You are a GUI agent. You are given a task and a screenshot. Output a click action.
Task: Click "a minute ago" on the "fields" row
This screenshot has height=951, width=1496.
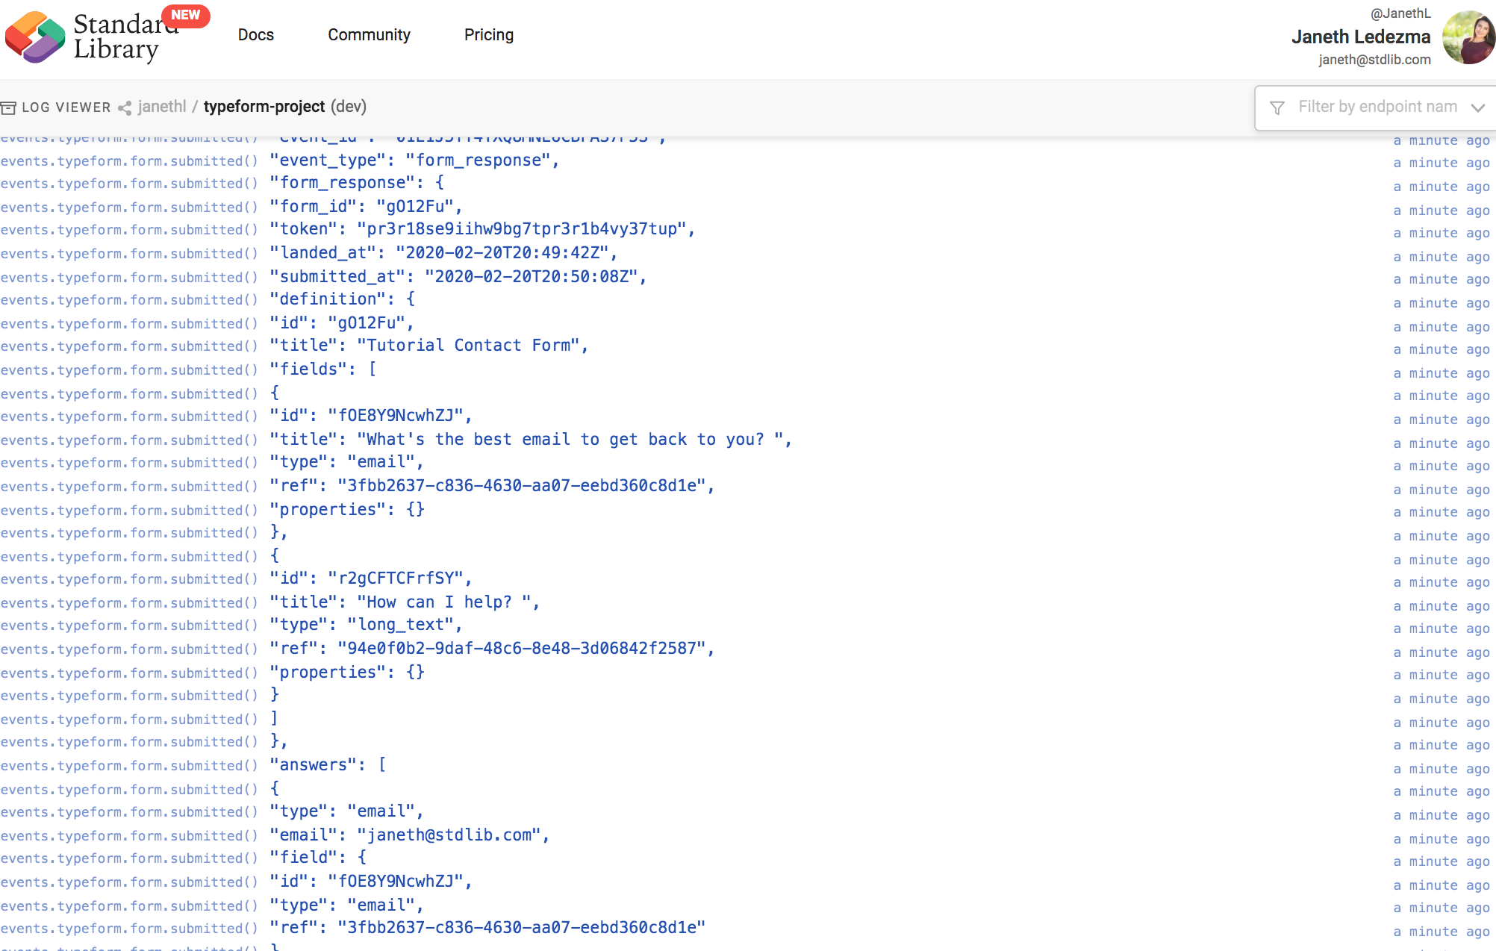1442,373
